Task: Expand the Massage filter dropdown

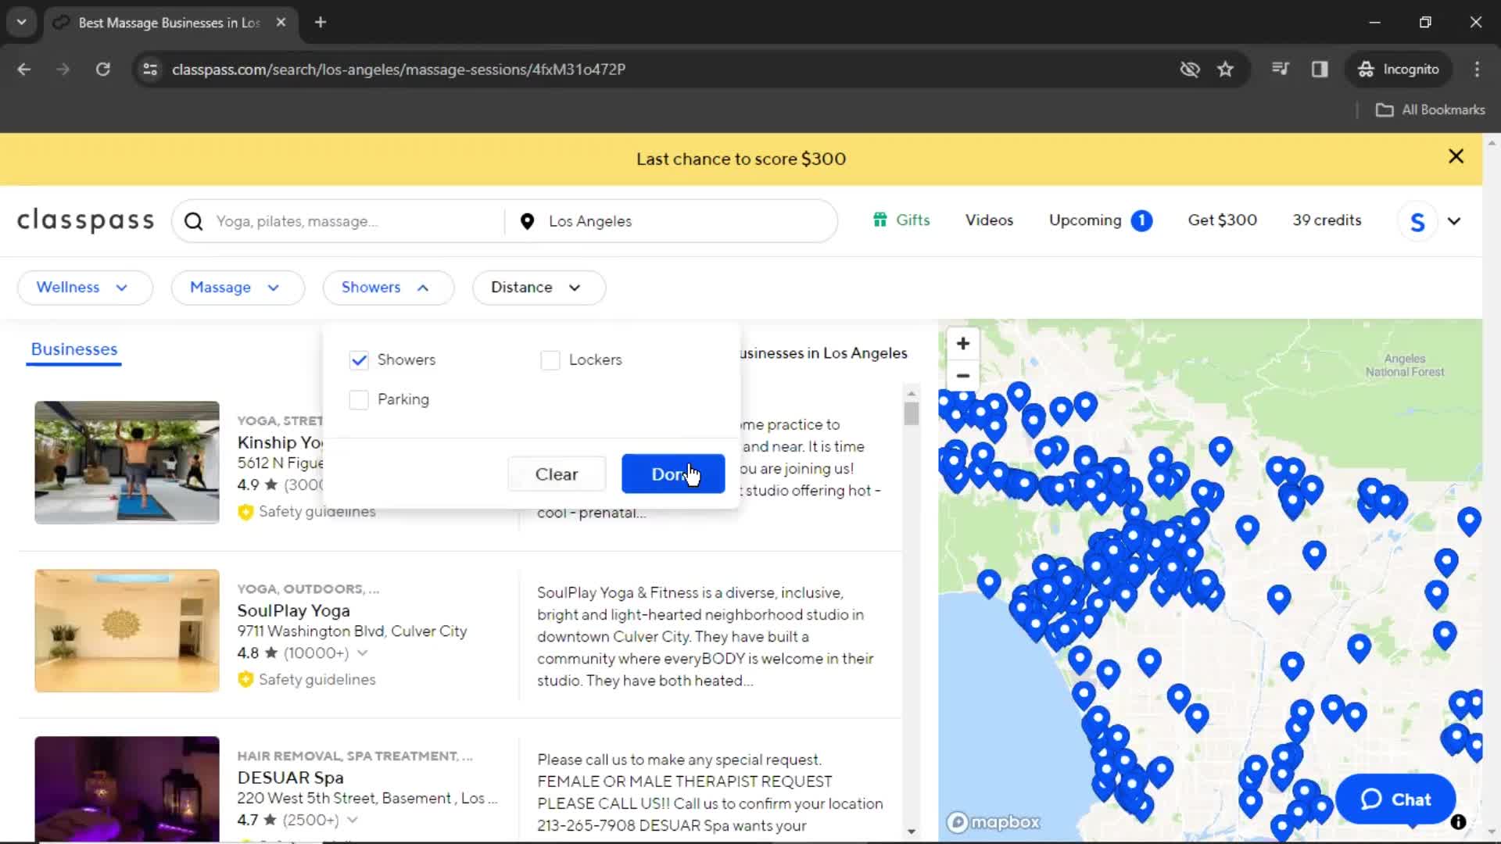Action: point(237,288)
